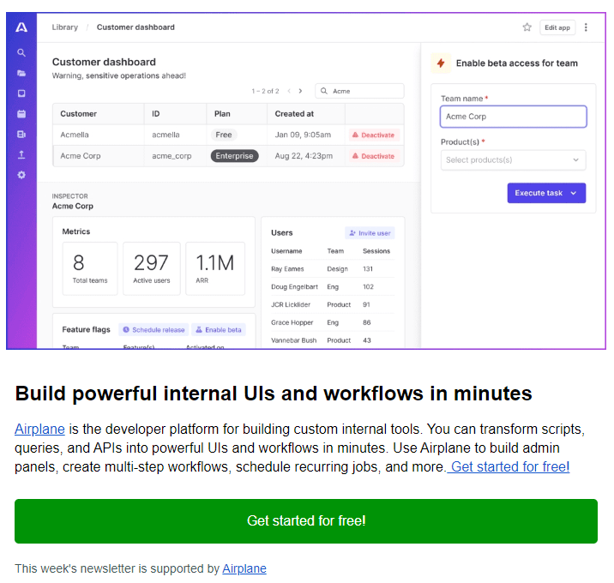The image size is (614, 583).
Task: Select the Acmella customer row name
Action: (x=75, y=135)
